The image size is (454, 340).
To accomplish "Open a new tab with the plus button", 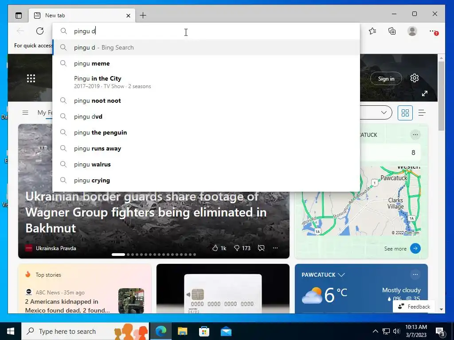I will tap(143, 15).
